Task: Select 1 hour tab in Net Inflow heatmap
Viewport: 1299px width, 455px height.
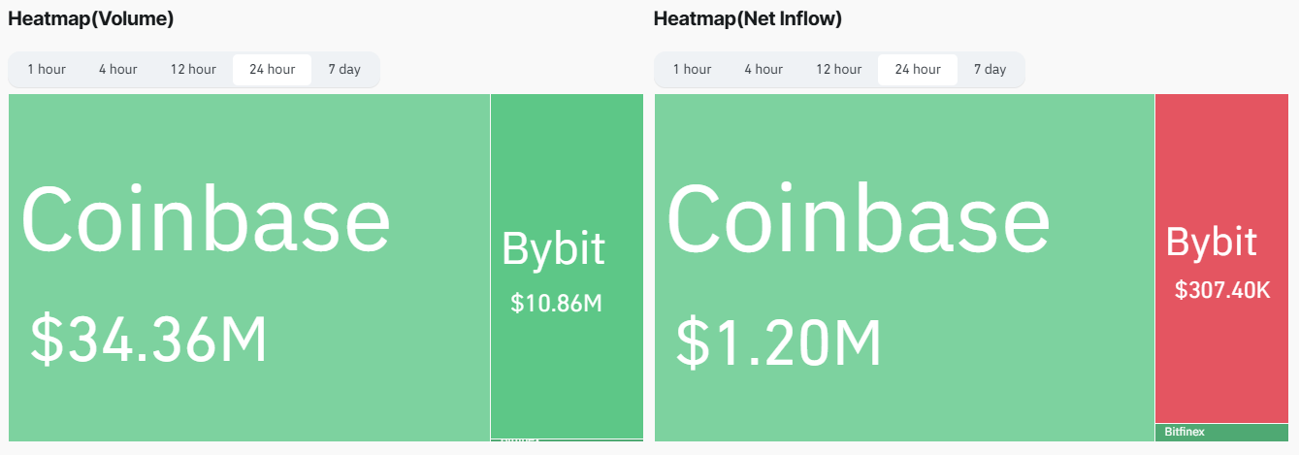Action: point(692,69)
